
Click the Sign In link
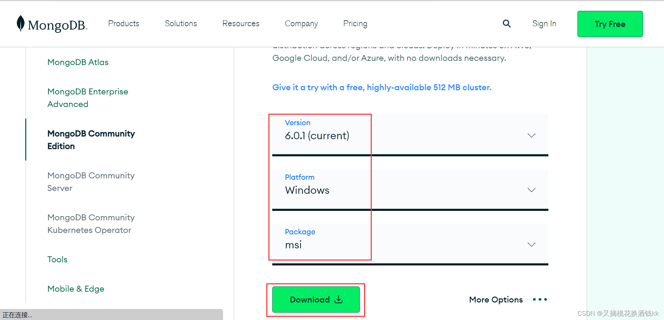click(544, 23)
